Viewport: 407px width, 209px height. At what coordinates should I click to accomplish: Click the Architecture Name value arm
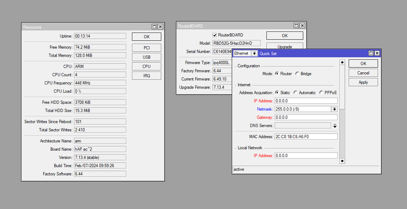click(100, 141)
